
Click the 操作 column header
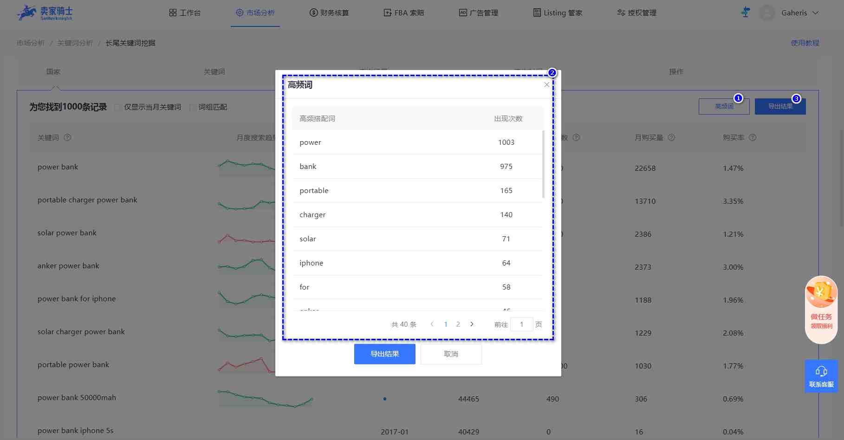coord(676,71)
